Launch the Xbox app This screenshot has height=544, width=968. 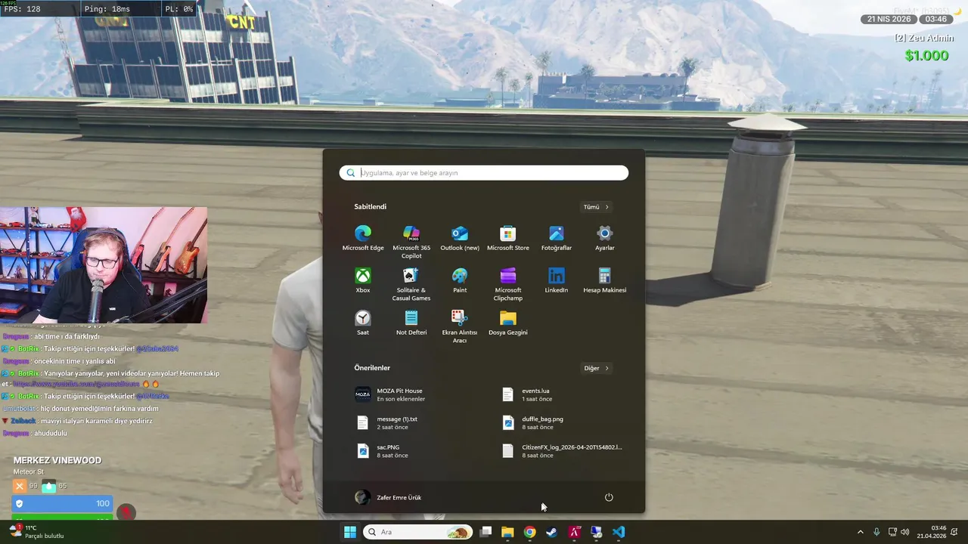click(363, 280)
